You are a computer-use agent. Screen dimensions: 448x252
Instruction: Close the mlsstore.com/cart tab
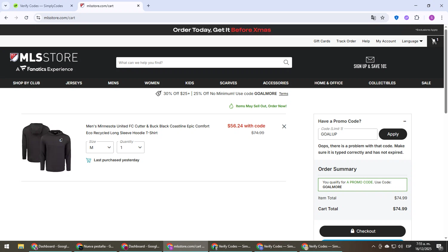(138, 6)
